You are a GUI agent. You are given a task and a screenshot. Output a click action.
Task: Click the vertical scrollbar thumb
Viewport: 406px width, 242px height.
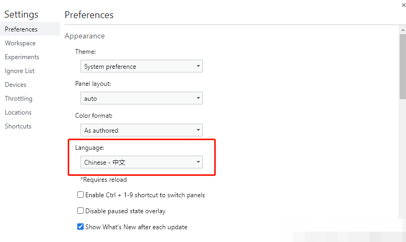(402, 67)
